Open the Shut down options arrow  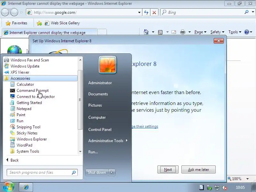coord(112,172)
